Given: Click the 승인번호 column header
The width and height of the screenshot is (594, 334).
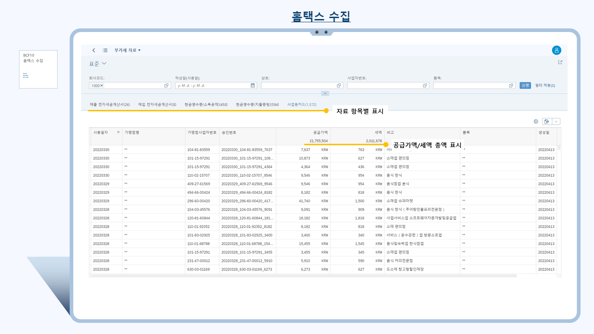Looking at the screenshot, I should 247,132.
